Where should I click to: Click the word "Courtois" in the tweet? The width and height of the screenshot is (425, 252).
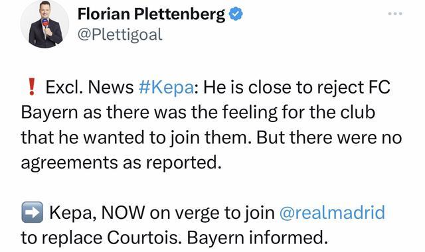click(x=142, y=237)
